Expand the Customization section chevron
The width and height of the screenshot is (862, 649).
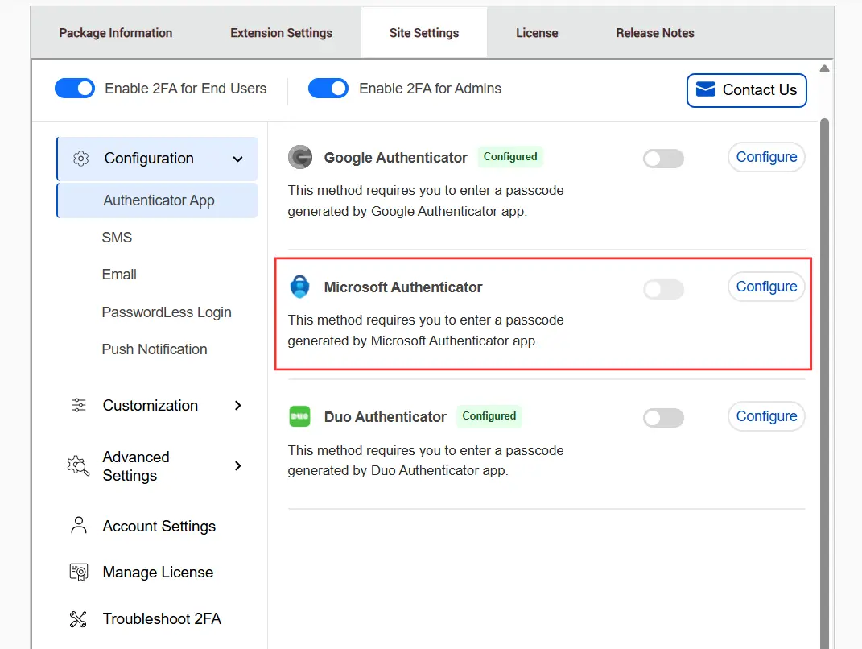[238, 405]
